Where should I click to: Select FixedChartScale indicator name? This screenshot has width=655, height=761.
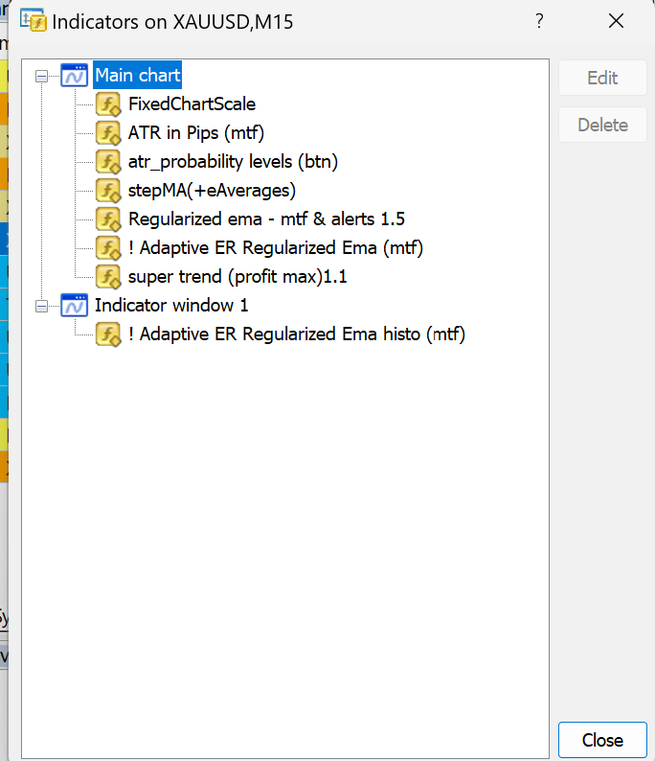tap(192, 104)
